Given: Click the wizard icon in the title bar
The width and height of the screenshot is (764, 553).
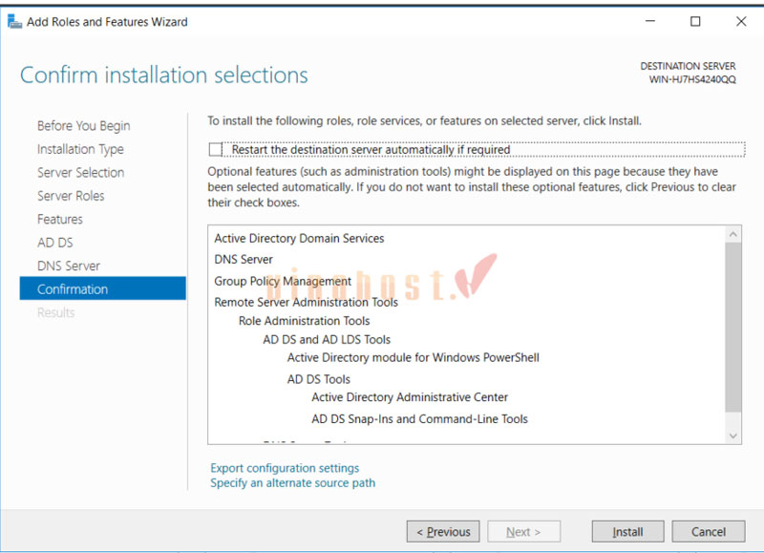Looking at the screenshot, I should (14, 20).
